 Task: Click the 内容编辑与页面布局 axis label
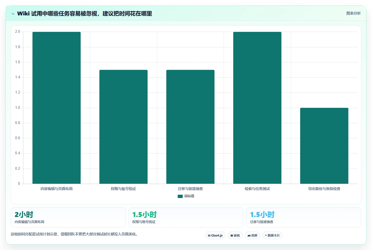[x=57, y=189]
